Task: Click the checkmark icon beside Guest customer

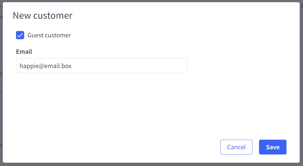Action: coord(20,35)
